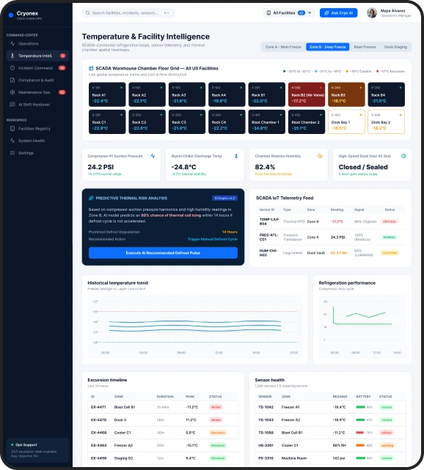Click the System Health pulse icon
This screenshot has width=424, height=470.
pos(12,141)
